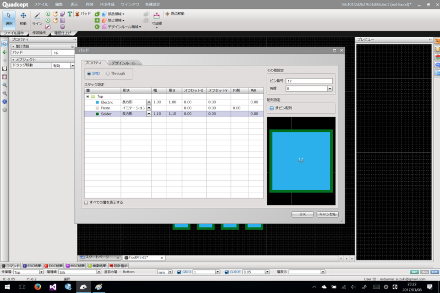This screenshot has height=293, width=440.
Task: Click the ピン番号 input field
Action: (x=309, y=81)
